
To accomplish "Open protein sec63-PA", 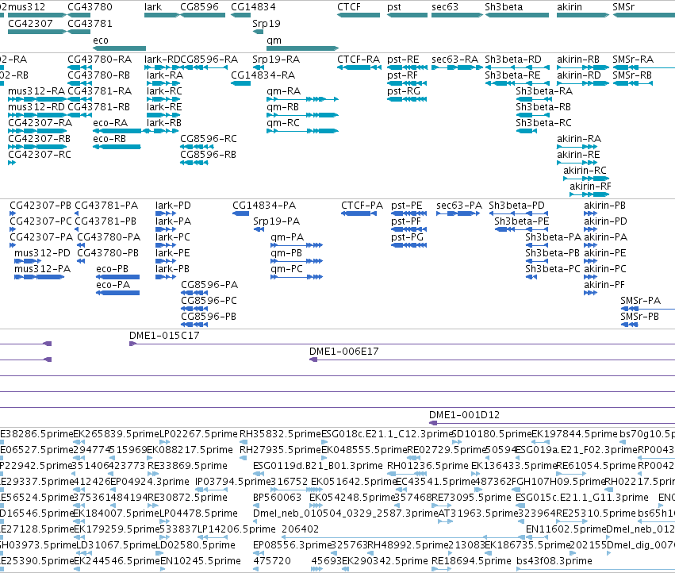I will pos(459,206).
